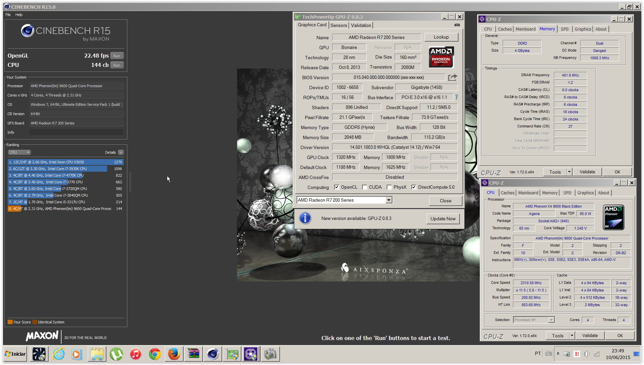The image size is (644, 365).
Task: Switch to WinRAR in the taskbar
Action: [193, 354]
